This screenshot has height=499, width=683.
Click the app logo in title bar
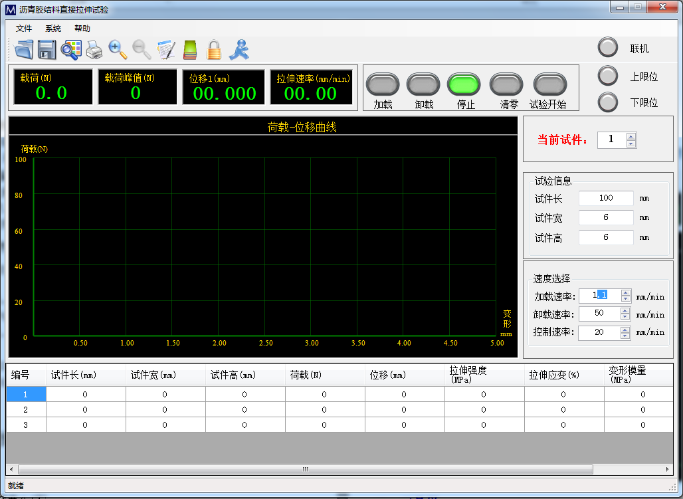11,9
